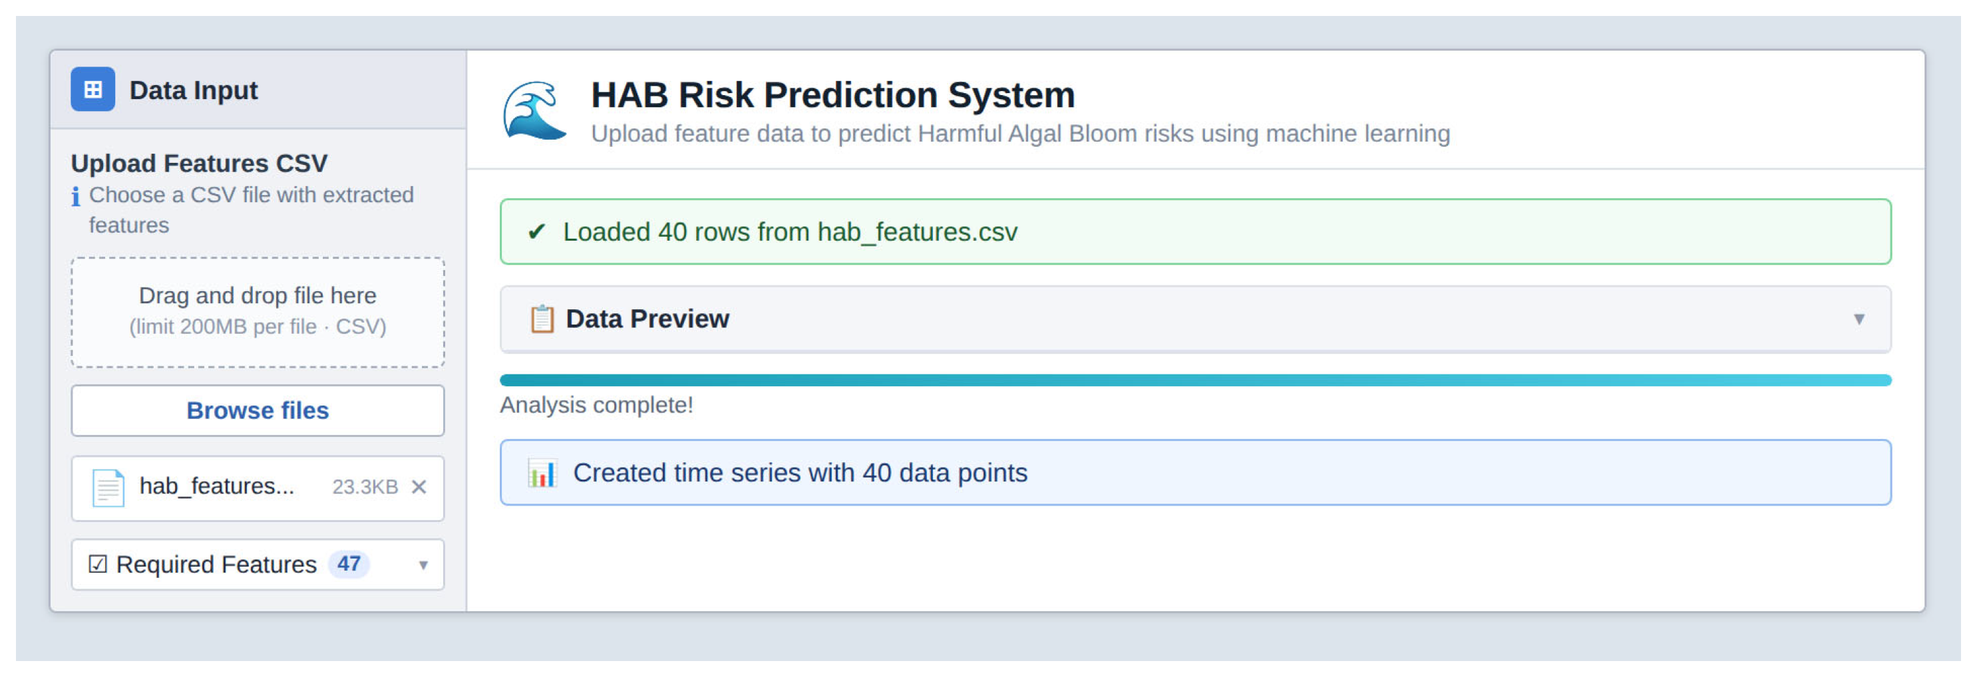Toggle the Required Features checkbox icon
Screen dimensions: 1975x677
coord(97,565)
